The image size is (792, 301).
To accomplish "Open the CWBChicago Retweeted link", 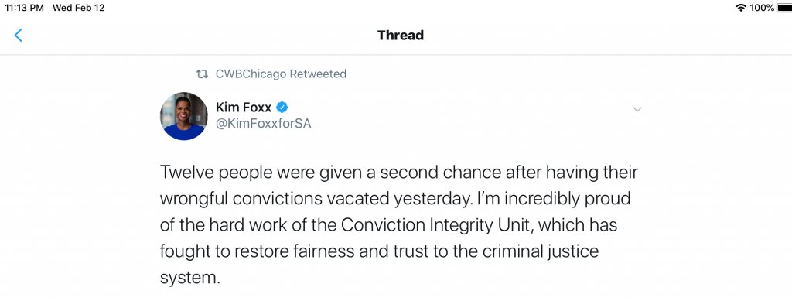I will tap(281, 74).
